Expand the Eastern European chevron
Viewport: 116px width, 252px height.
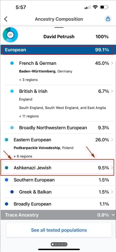(x=112, y=140)
